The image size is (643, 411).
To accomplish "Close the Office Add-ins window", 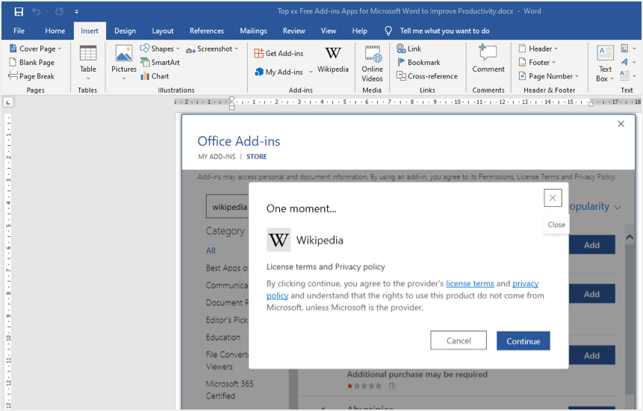I will click(x=621, y=124).
